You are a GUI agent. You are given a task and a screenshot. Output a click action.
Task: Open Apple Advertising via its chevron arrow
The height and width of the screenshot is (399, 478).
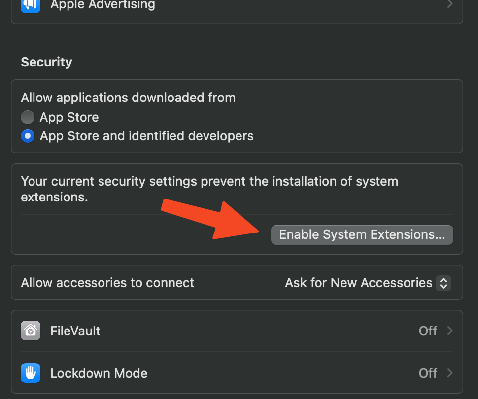449,4
